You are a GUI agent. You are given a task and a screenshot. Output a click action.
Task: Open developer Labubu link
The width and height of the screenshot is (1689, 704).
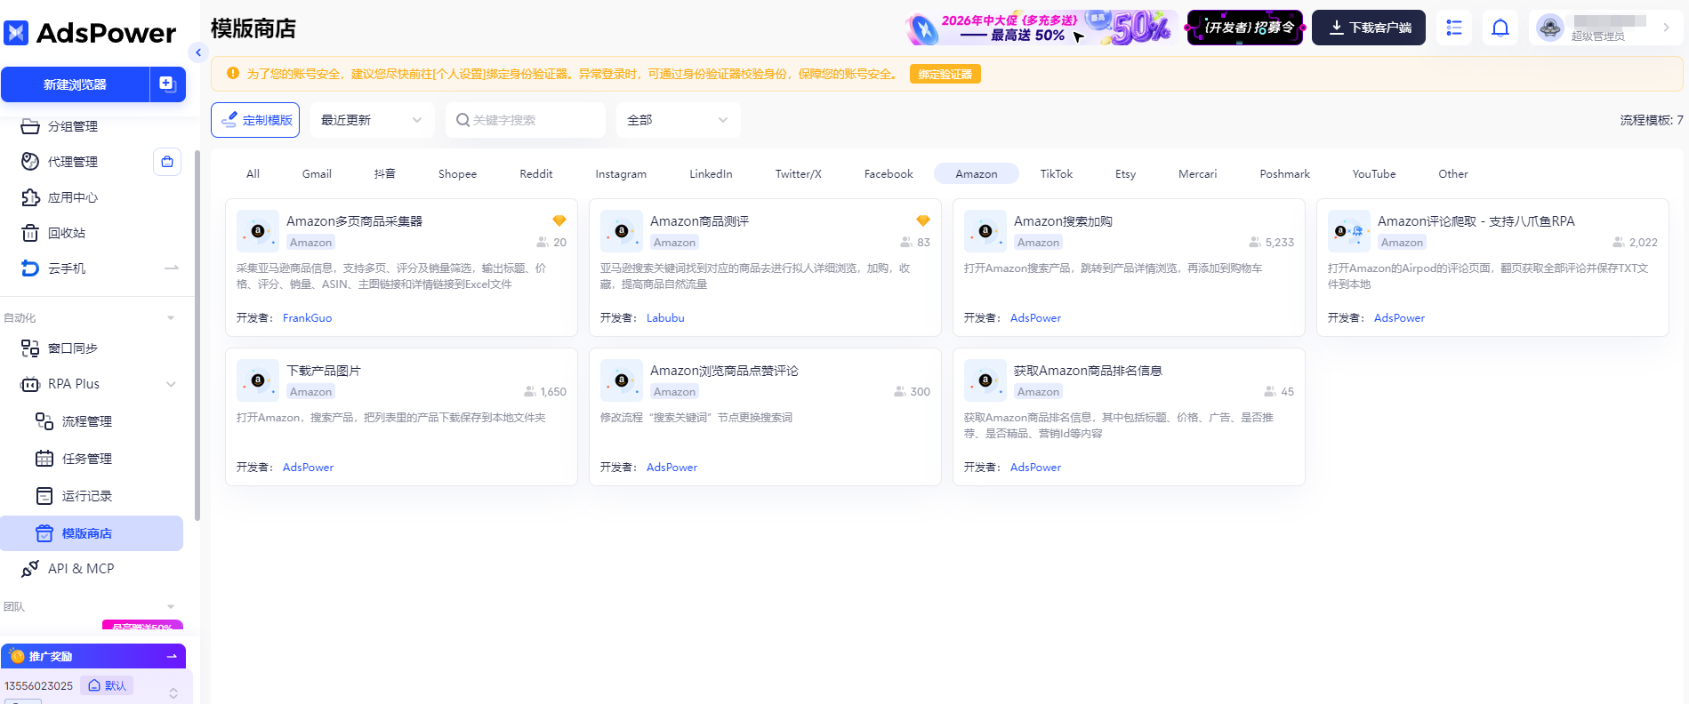(x=665, y=318)
